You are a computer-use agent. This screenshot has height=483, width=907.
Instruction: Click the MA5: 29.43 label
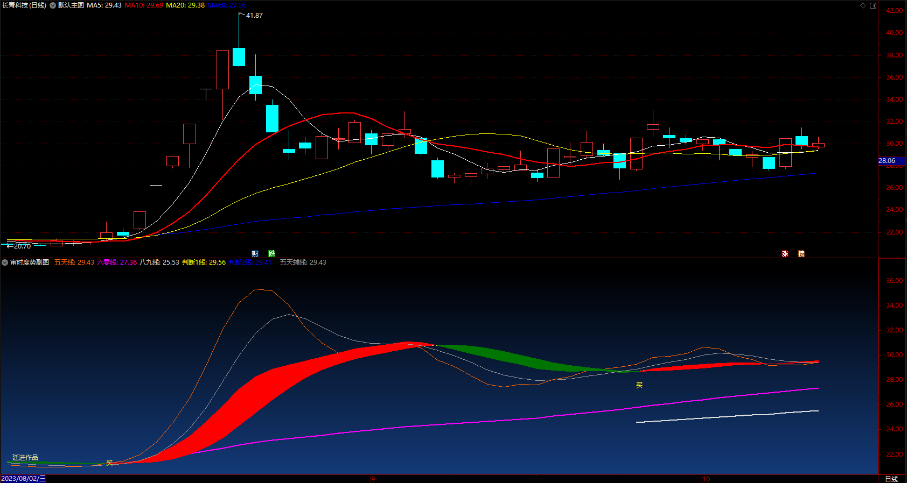(104, 5)
